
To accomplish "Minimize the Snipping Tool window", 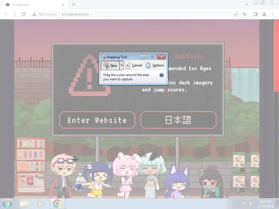I will (143, 57).
